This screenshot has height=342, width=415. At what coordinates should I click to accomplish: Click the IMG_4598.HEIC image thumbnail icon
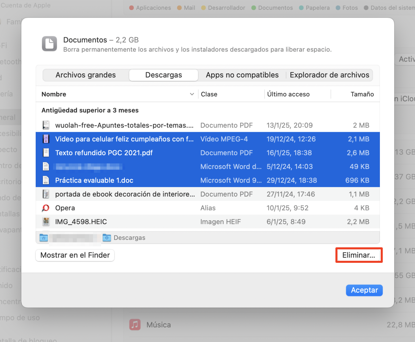46,222
